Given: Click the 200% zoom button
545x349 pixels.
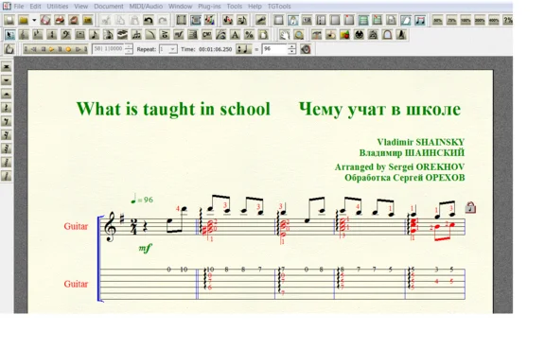Looking at the screenshot, I should [480, 20].
